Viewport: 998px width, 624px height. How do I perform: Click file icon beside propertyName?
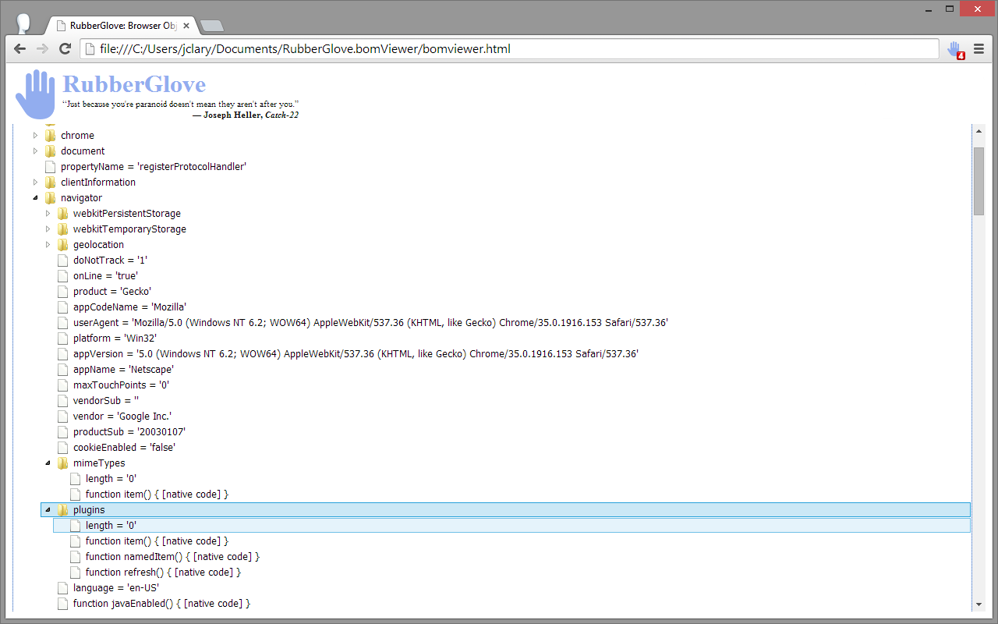pos(51,167)
